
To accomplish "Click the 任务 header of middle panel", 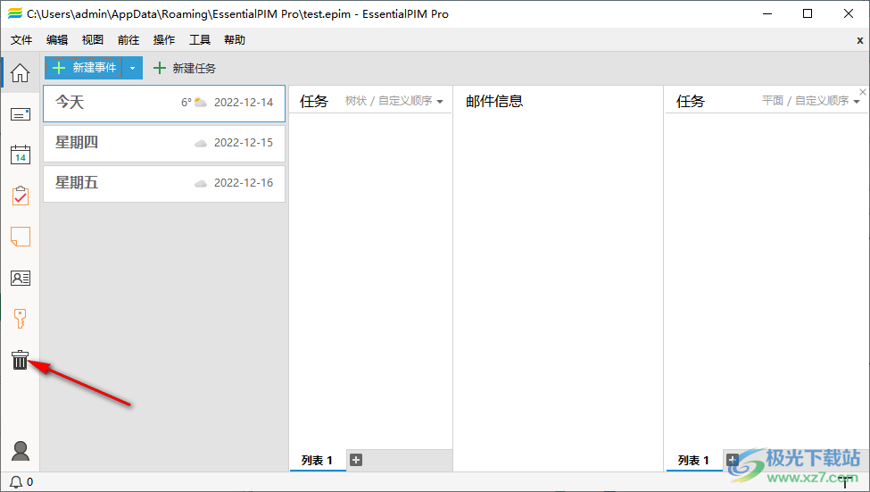I will [x=314, y=101].
